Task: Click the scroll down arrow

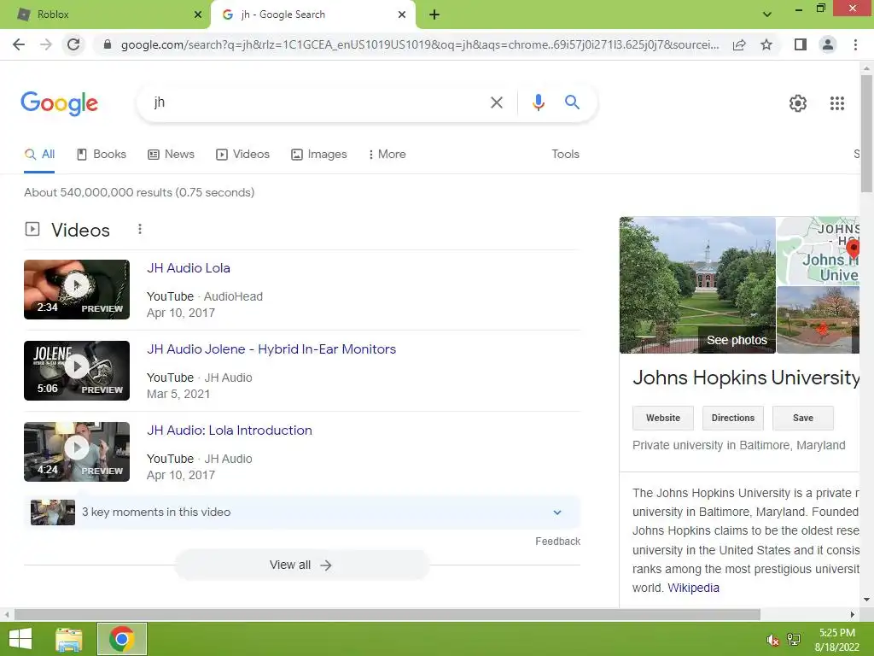Action: pos(866,600)
